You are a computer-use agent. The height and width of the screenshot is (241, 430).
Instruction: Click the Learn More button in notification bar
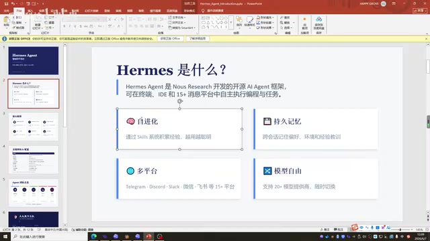point(198,39)
